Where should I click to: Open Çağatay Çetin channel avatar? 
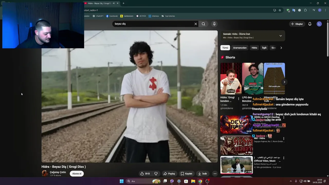coord(45,173)
